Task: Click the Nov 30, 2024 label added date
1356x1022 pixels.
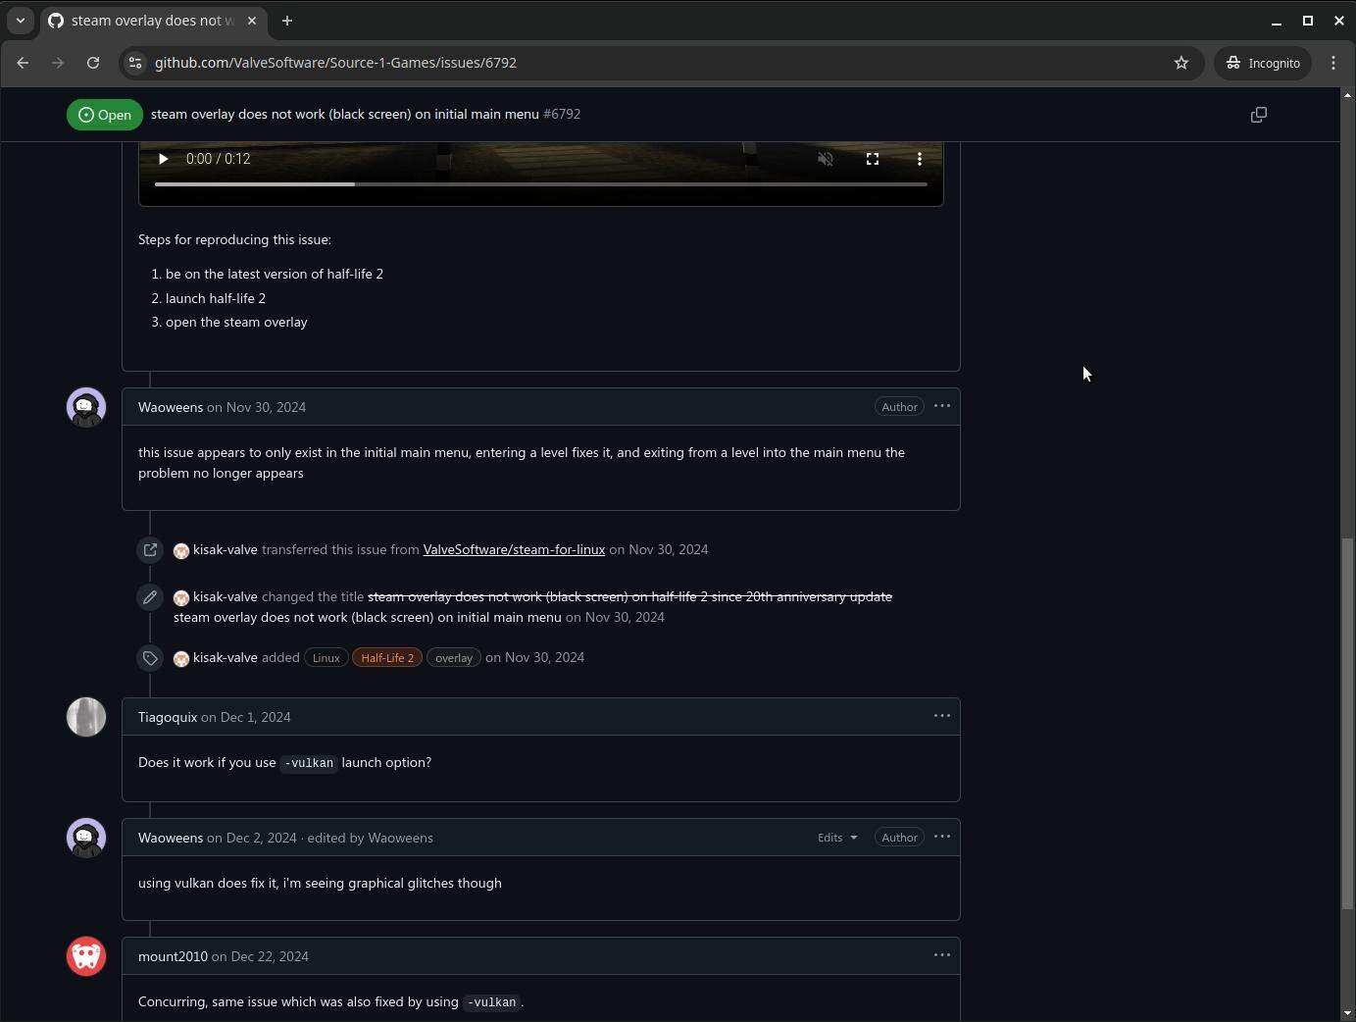Action: click(544, 657)
